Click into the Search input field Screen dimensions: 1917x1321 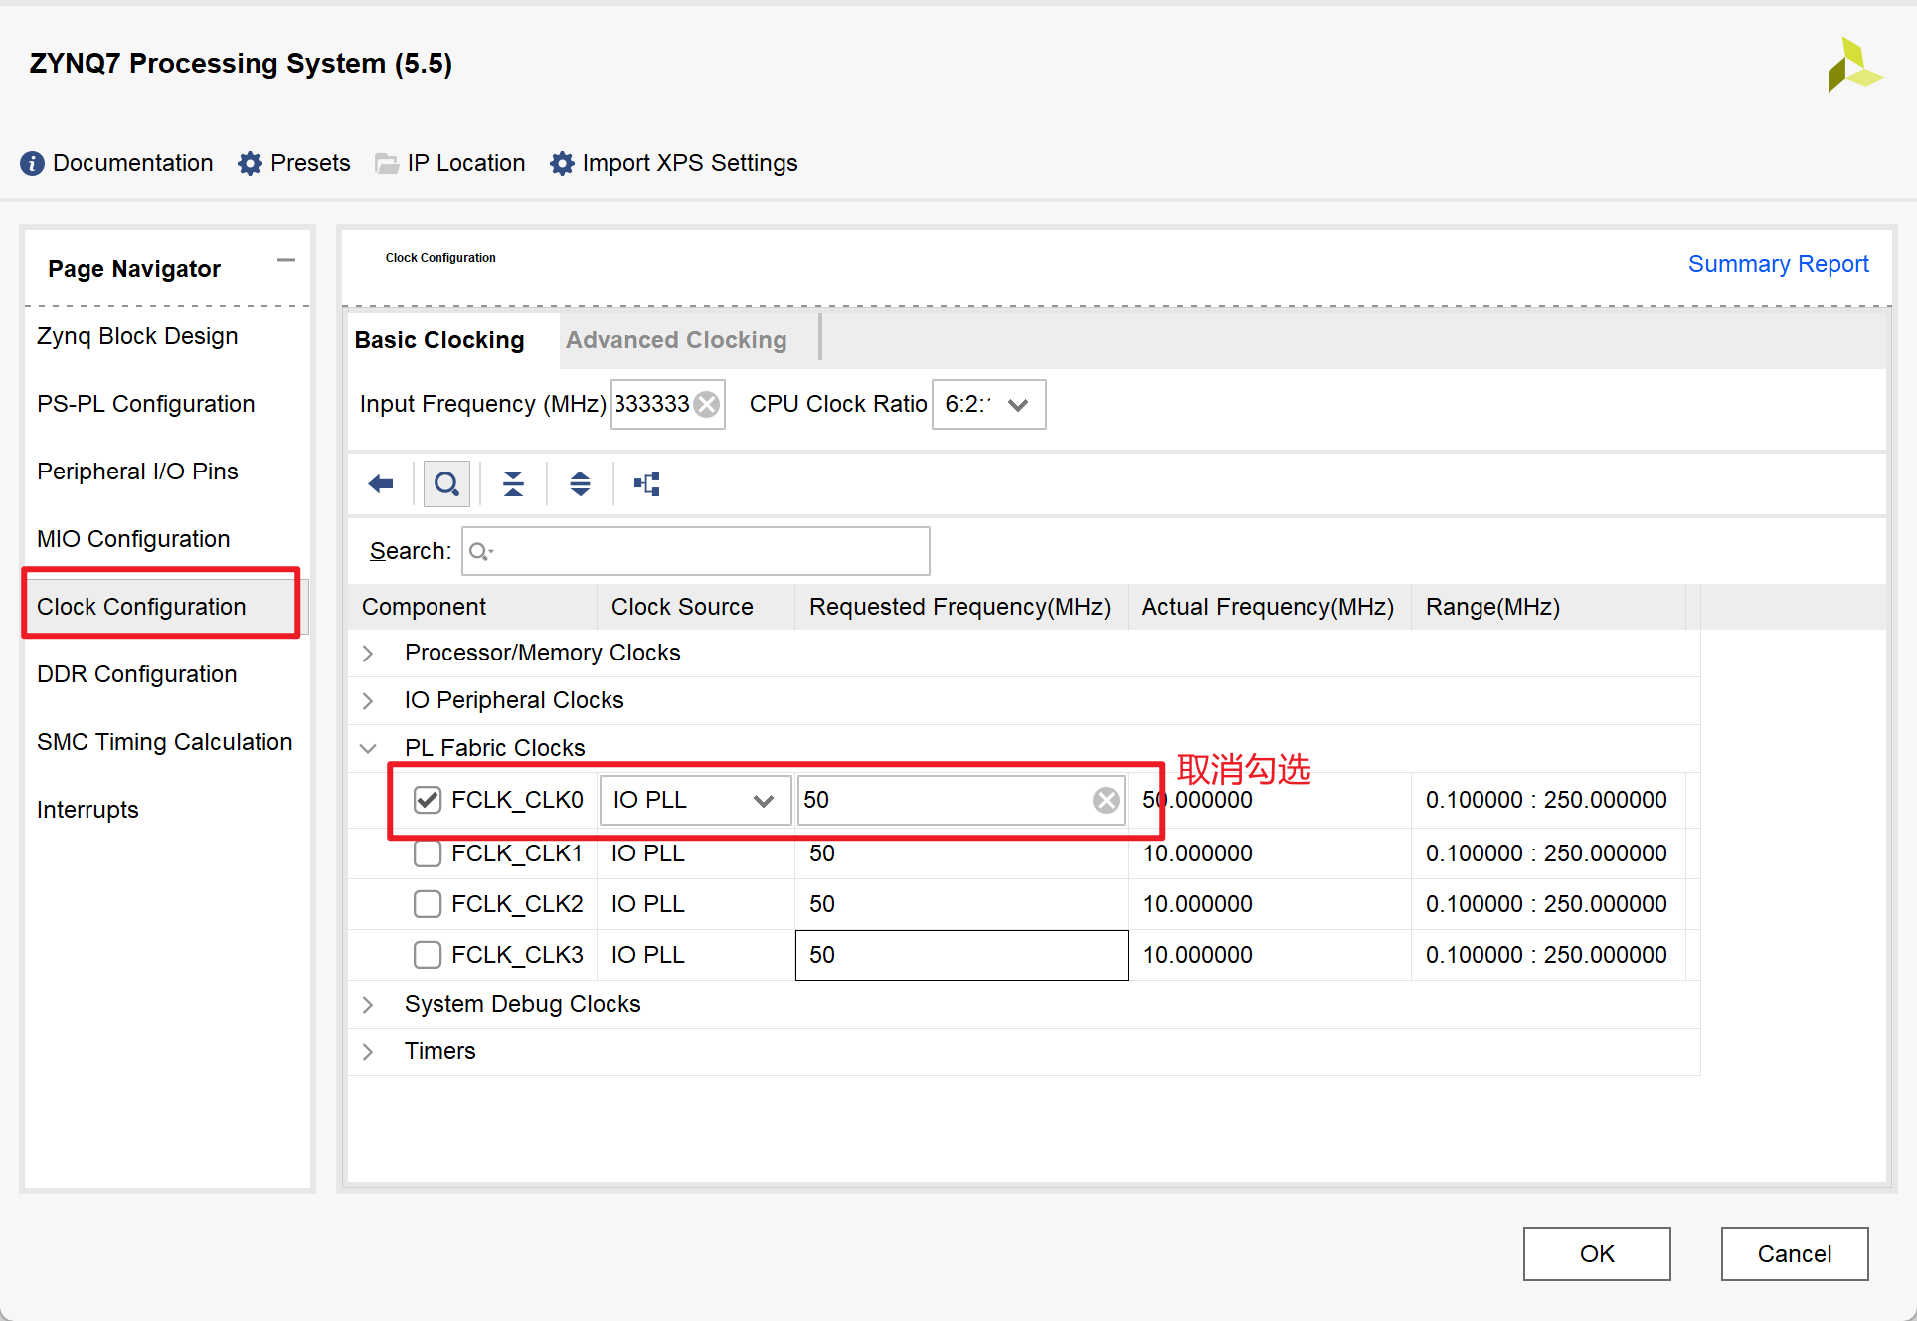696,551
